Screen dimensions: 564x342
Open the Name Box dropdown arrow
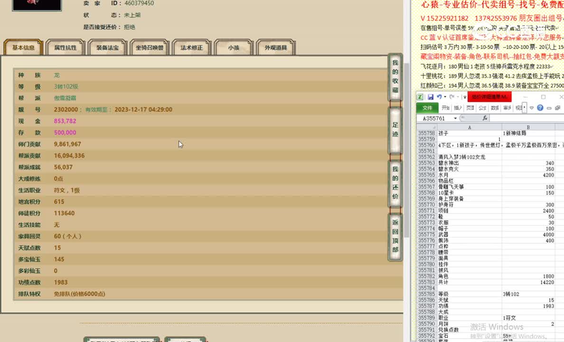(455, 118)
